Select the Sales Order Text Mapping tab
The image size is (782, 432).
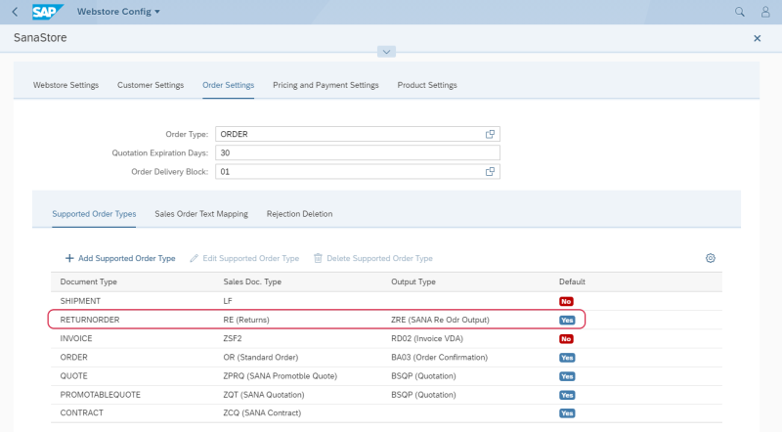pyautogui.click(x=201, y=213)
